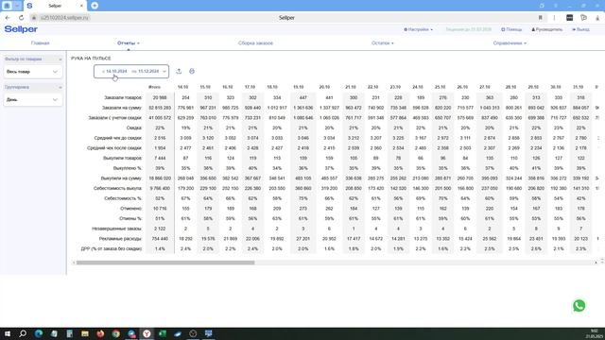Click the Заказали товаров row label
Image resolution: width=605 pixels, height=340 pixels.
pos(123,98)
